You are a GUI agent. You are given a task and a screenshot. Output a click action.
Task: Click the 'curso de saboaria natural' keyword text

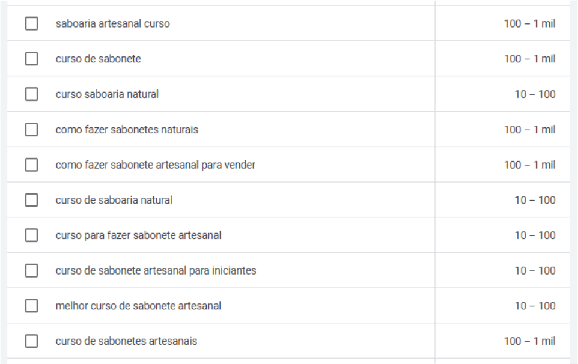114,200
